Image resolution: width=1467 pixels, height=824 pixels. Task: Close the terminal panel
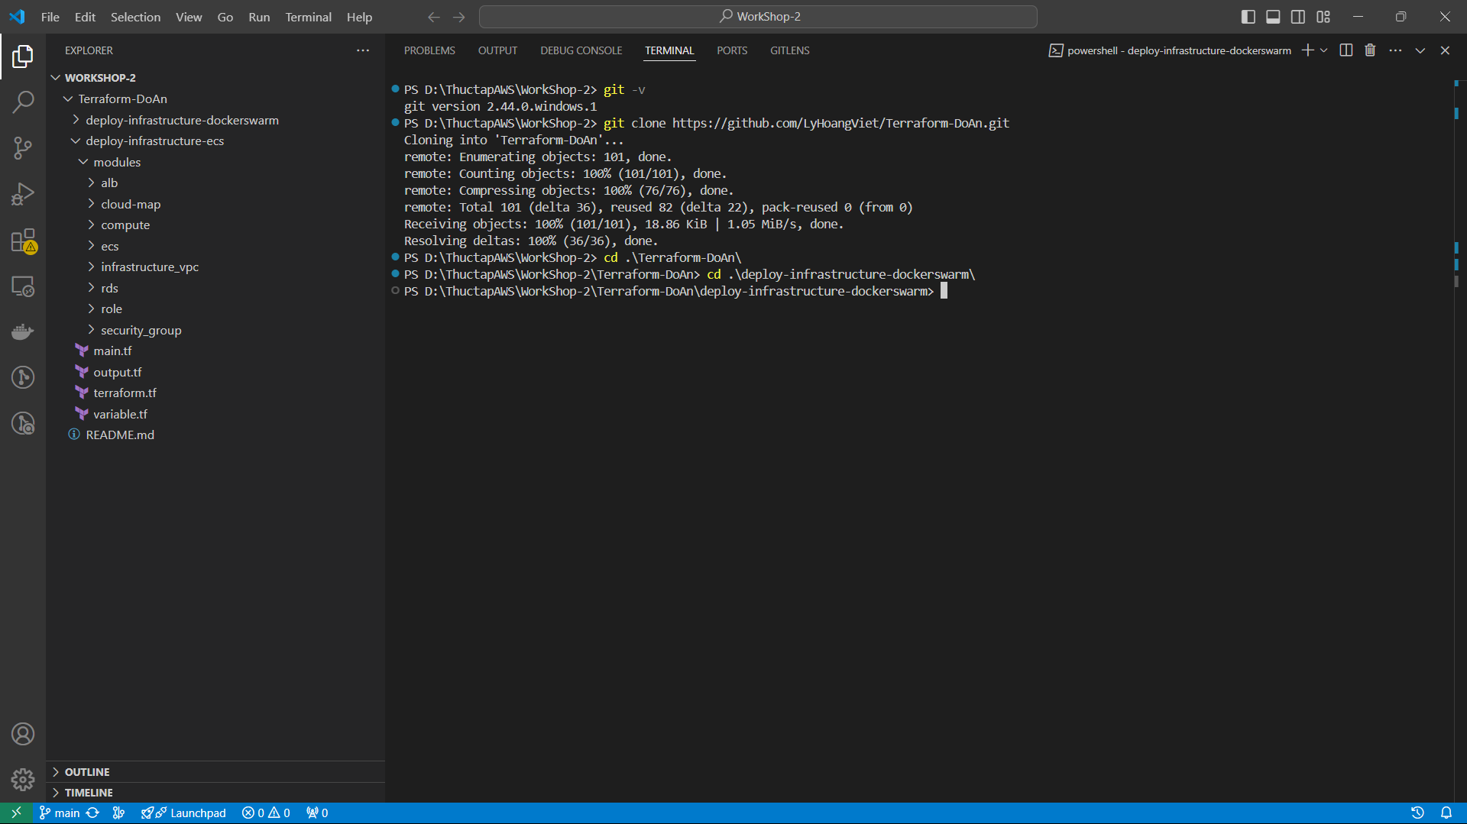pyautogui.click(x=1445, y=50)
